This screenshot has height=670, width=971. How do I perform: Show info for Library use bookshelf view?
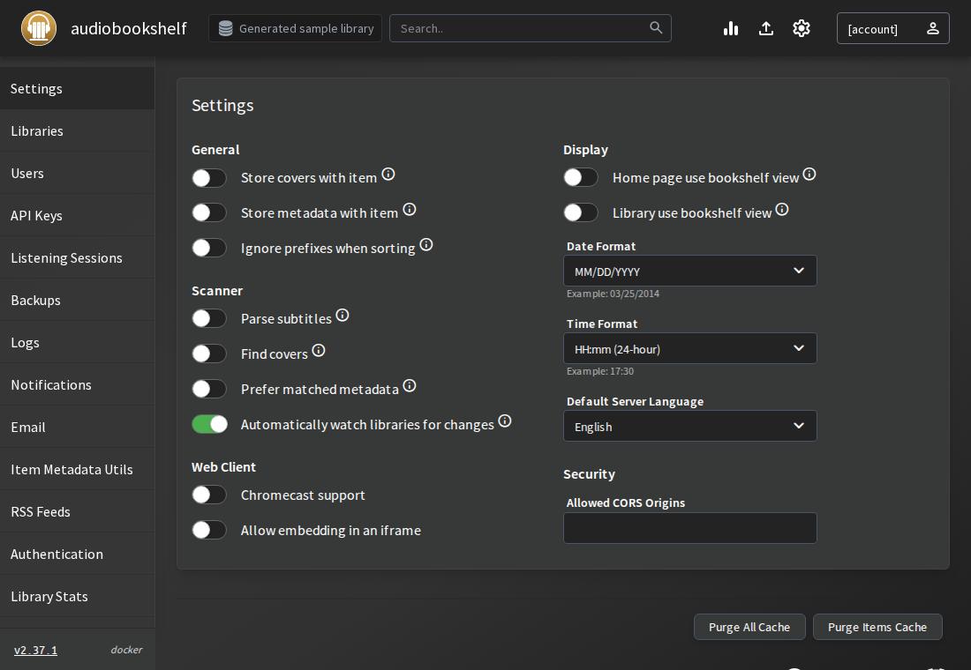(782, 210)
